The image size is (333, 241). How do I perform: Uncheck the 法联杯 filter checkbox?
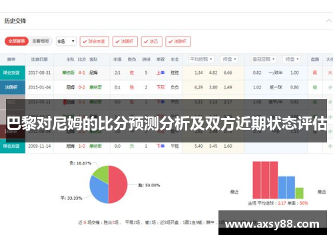pyautogui.click(x=178, y=41)
